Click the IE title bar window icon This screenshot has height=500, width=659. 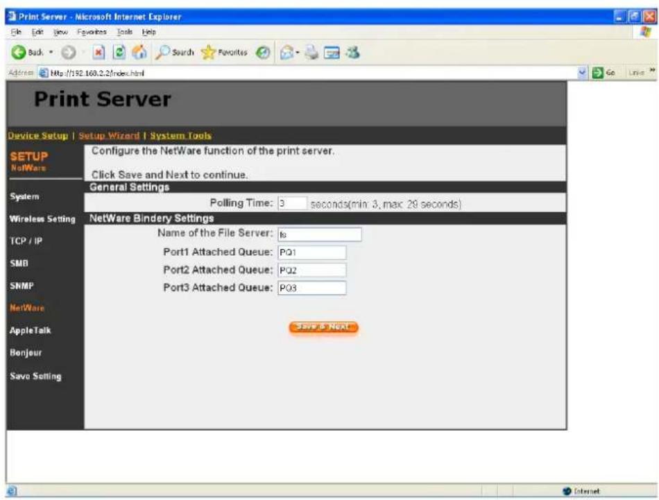pyautogui.click(x=12, y=17)
